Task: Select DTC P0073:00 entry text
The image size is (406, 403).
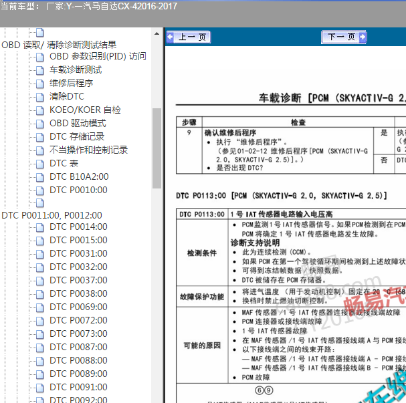Action: pos(78,333)
